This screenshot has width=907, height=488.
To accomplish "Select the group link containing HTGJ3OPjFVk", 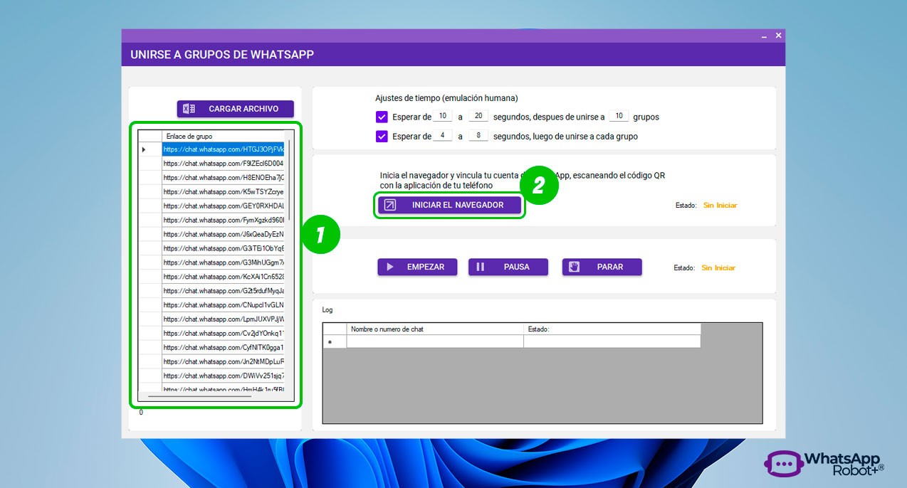I will (x=223, y=149).
